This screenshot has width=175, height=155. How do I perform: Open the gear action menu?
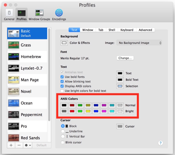click(28, 145)
